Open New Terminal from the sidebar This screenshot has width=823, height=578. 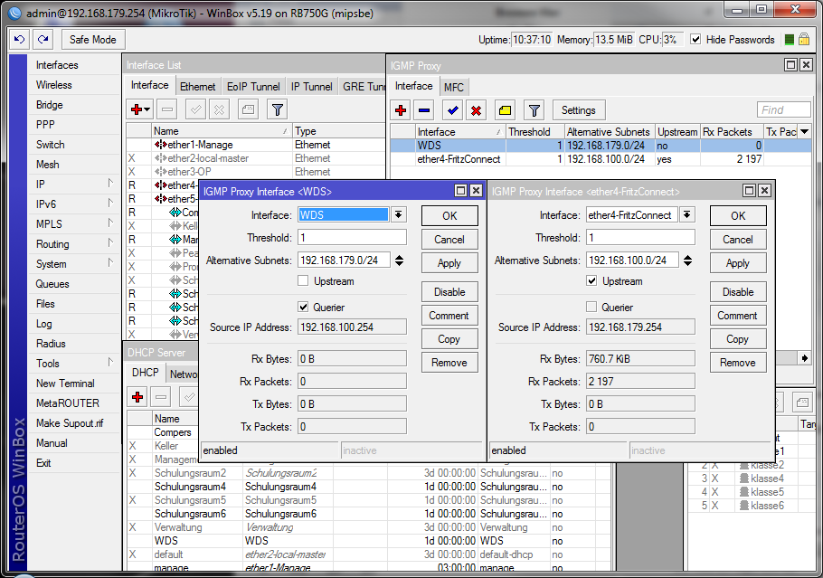click(x=65, y=383)
